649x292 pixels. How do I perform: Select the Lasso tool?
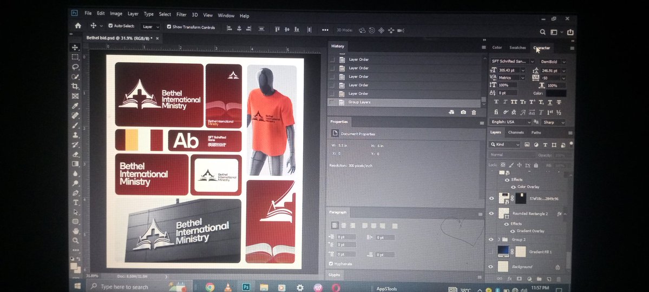click(75, 67)
